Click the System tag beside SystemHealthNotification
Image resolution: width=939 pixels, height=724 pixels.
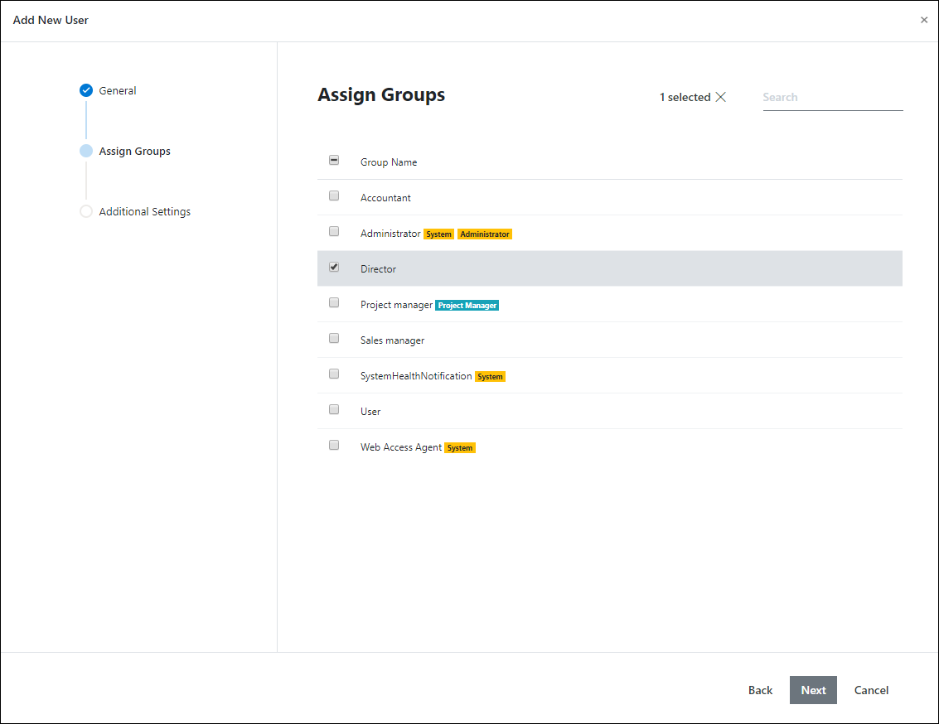pos(491,376)
